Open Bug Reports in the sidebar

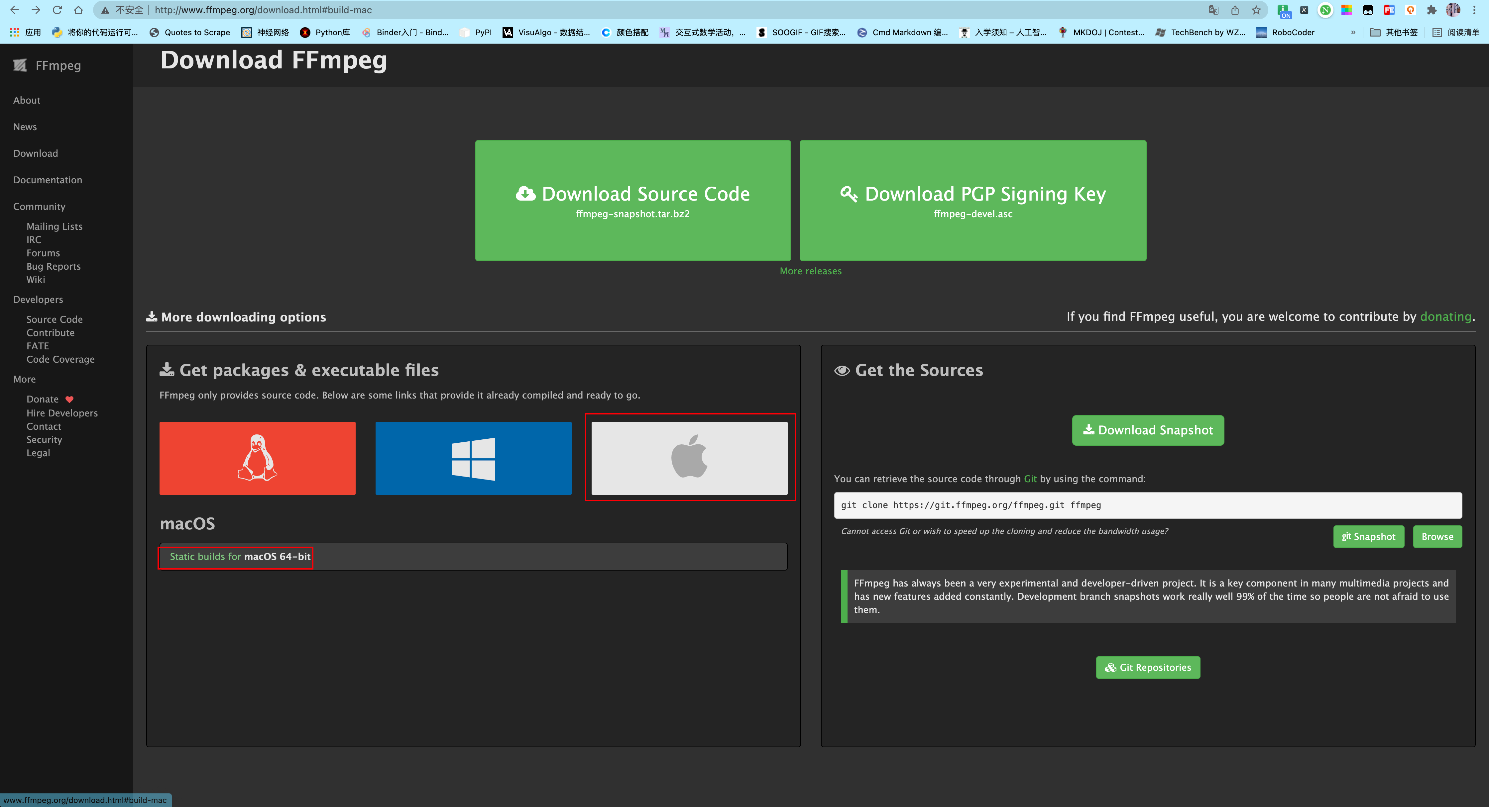pyautogui.click(x=53, y=266)
